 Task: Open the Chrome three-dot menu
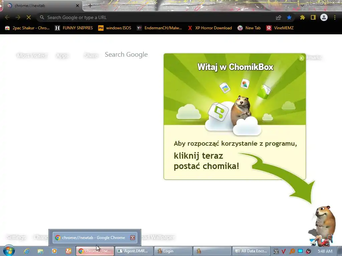coord(335,17)
